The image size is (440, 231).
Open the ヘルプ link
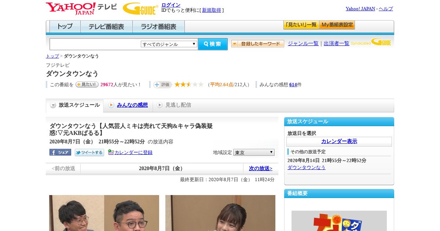(x=386, y=8)
